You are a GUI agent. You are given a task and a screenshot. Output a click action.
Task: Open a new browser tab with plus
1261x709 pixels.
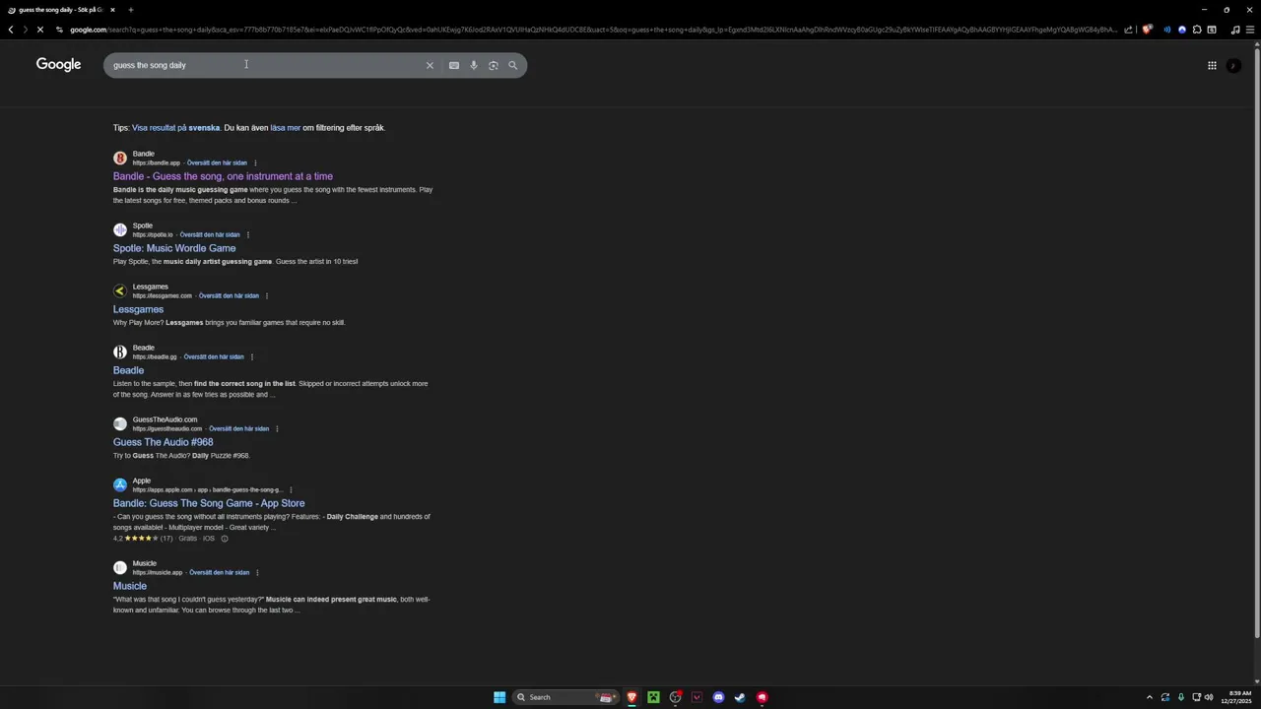pyautogui.click(x=130, y=10)
